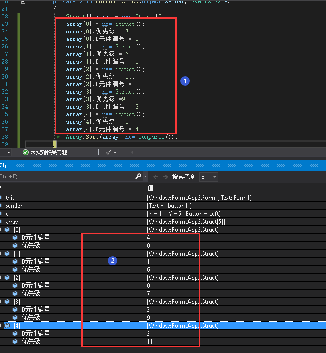Image resolution: width=326 pixels, height=353 pixels.
Task: Click the Array.Sort code line in editor
Action: click(122, 137)
